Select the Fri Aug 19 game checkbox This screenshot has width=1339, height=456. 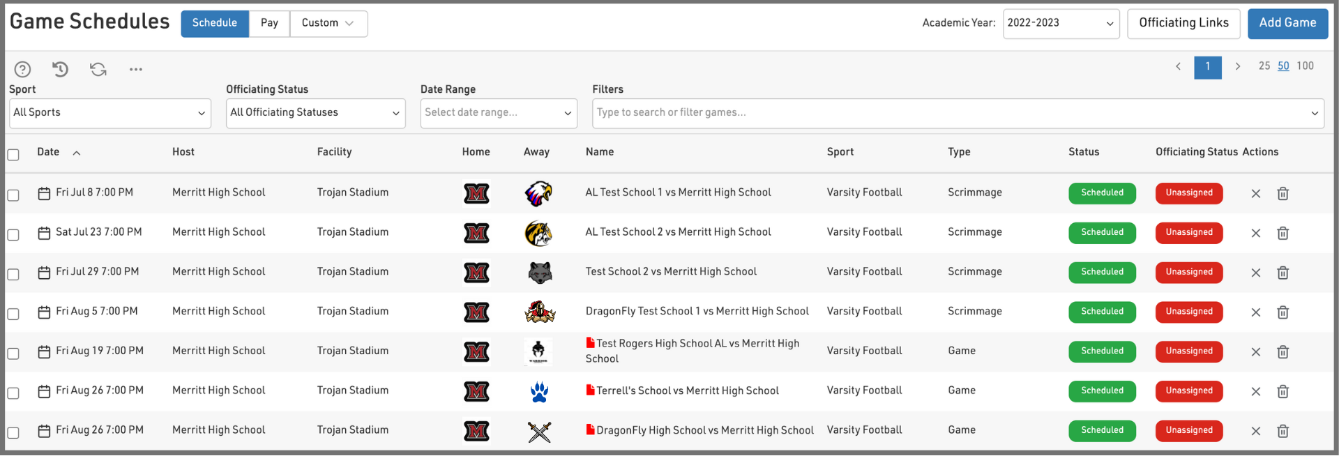pyautogui.click(x=13, y=354)
